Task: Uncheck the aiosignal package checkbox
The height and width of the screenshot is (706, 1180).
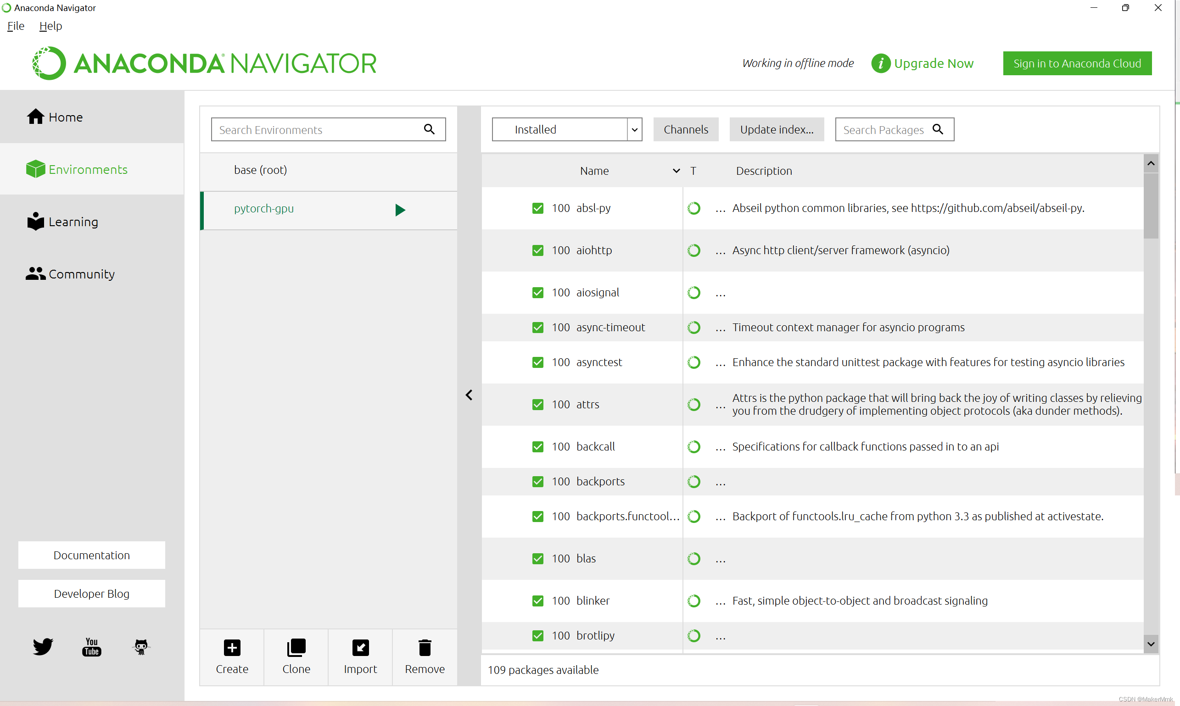Action: [537, 293]
